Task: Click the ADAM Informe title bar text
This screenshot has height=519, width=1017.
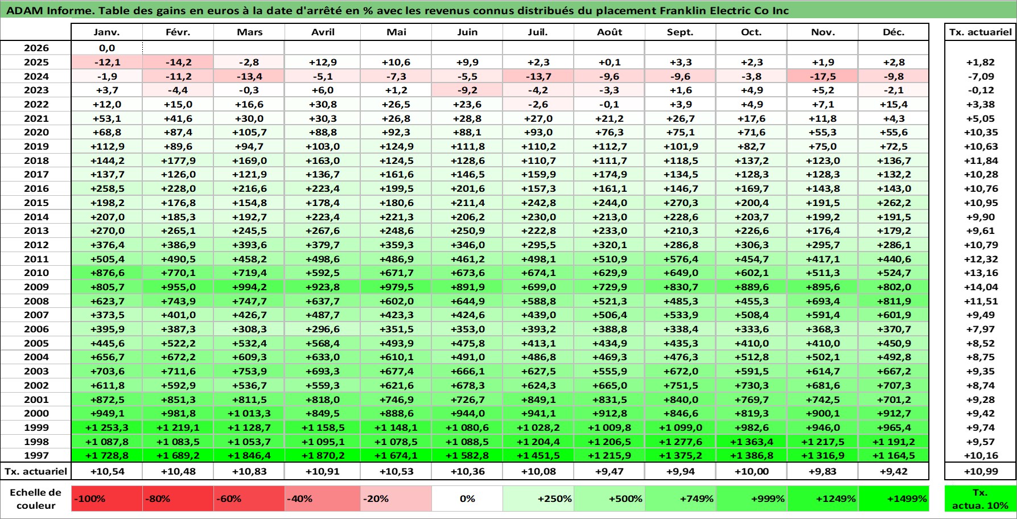Action: 397,10
